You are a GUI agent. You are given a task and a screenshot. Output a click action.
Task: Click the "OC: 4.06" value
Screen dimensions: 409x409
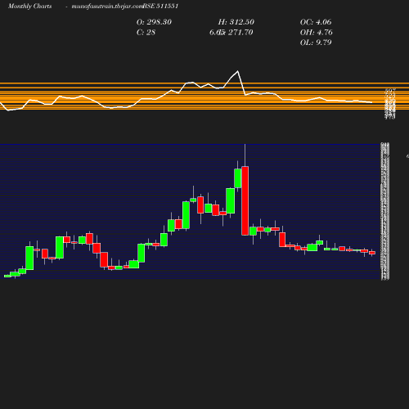tap(316, 22)
